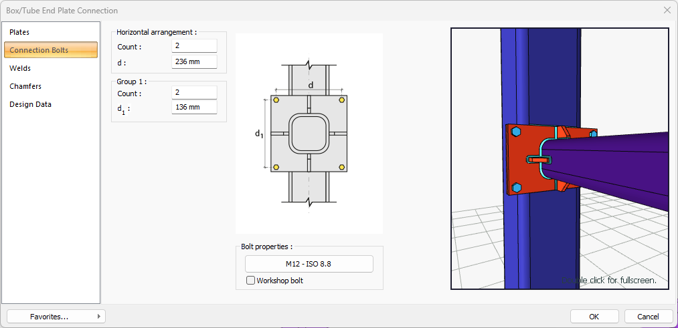Edit the d distance field 236 mm
Image resolution: width=678 pixels, height=328 pixels.
tap(194, 61)
